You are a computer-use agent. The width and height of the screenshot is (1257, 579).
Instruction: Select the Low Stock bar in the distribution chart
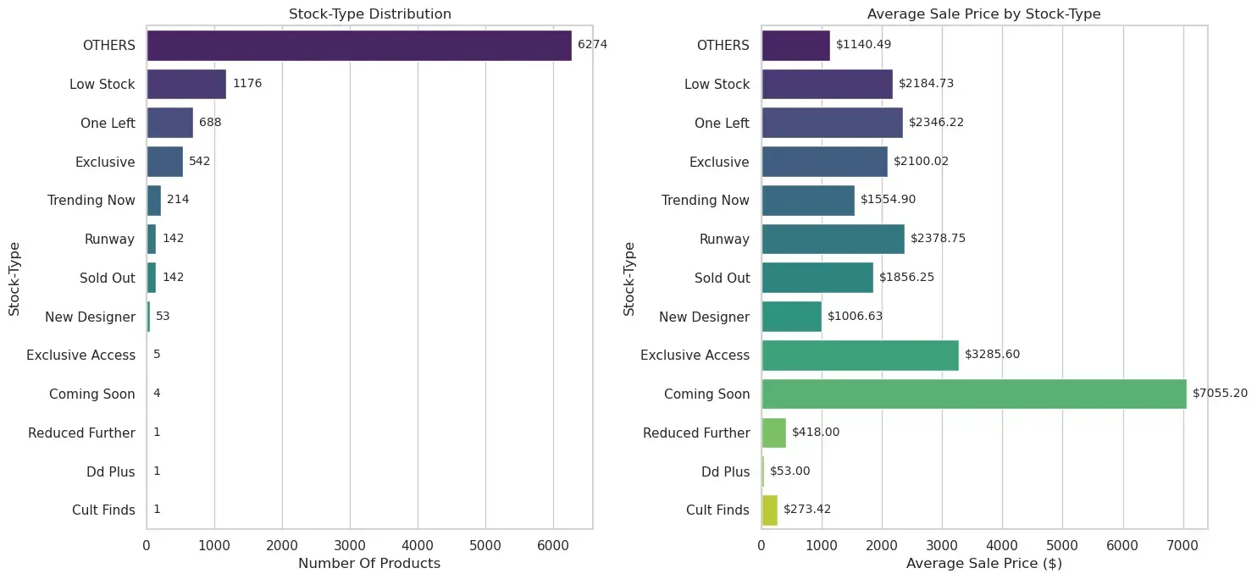186,84
